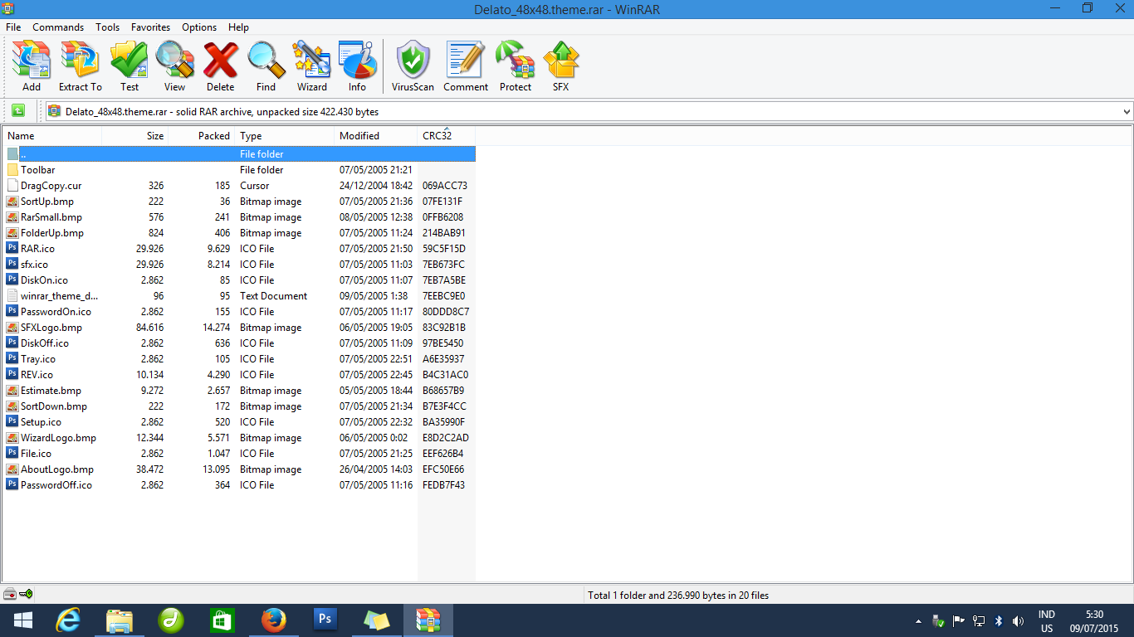Select the file RAR.ico
This screenshot has height=637, width=1134.
tap(240, 249)
